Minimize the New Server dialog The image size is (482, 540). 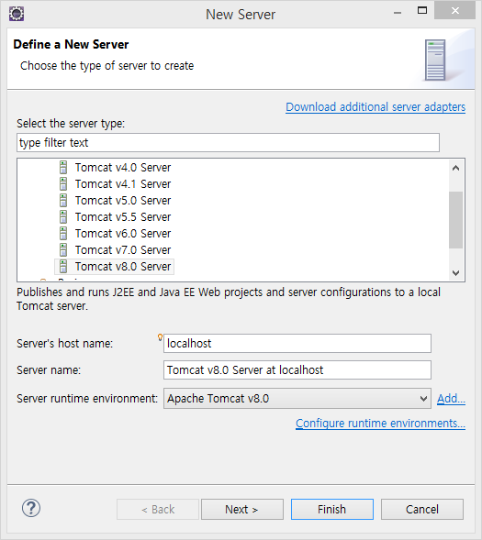(x=398, y=12)
